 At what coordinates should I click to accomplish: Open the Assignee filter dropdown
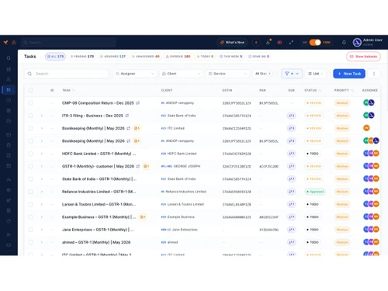(x=135, y=74)
